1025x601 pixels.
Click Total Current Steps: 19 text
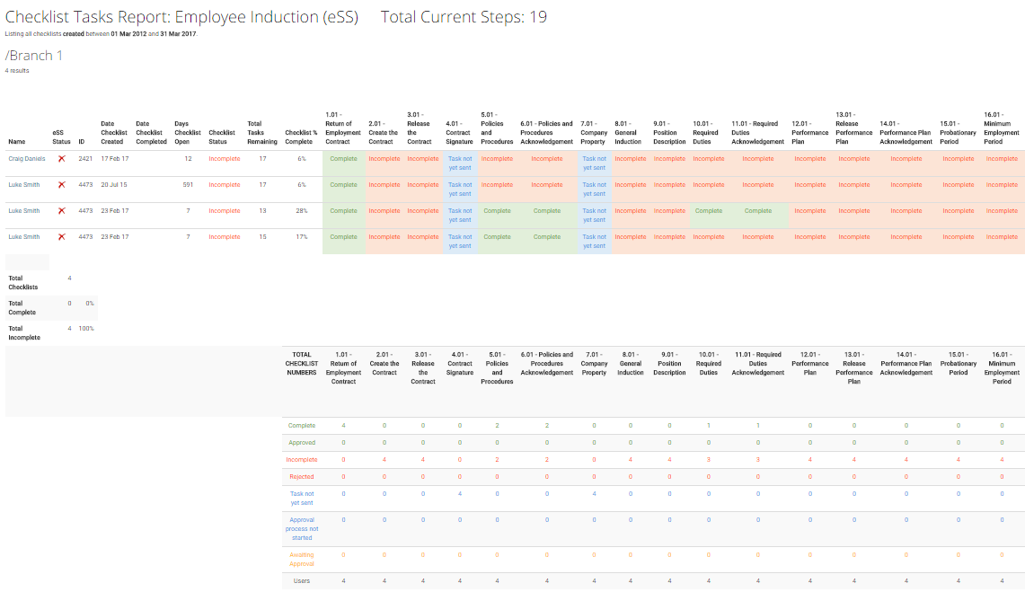pyautogui.click(x=464, y=17)
